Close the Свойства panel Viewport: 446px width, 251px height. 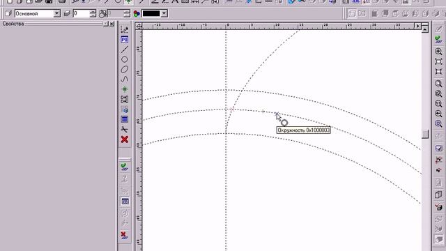coord(111,24)
